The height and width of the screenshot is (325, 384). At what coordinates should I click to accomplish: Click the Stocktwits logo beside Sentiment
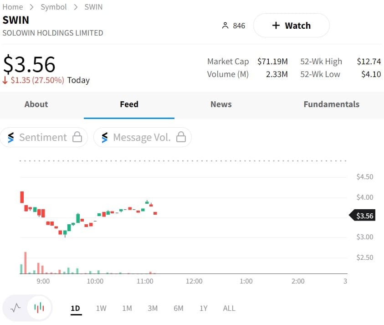pyautogui.click(x=10, y=137)
